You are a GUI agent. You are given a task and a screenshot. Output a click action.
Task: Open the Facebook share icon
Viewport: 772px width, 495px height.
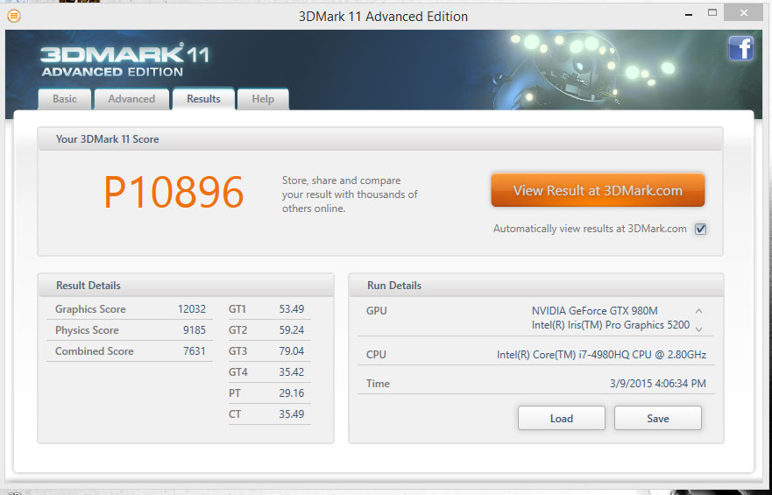741,49
